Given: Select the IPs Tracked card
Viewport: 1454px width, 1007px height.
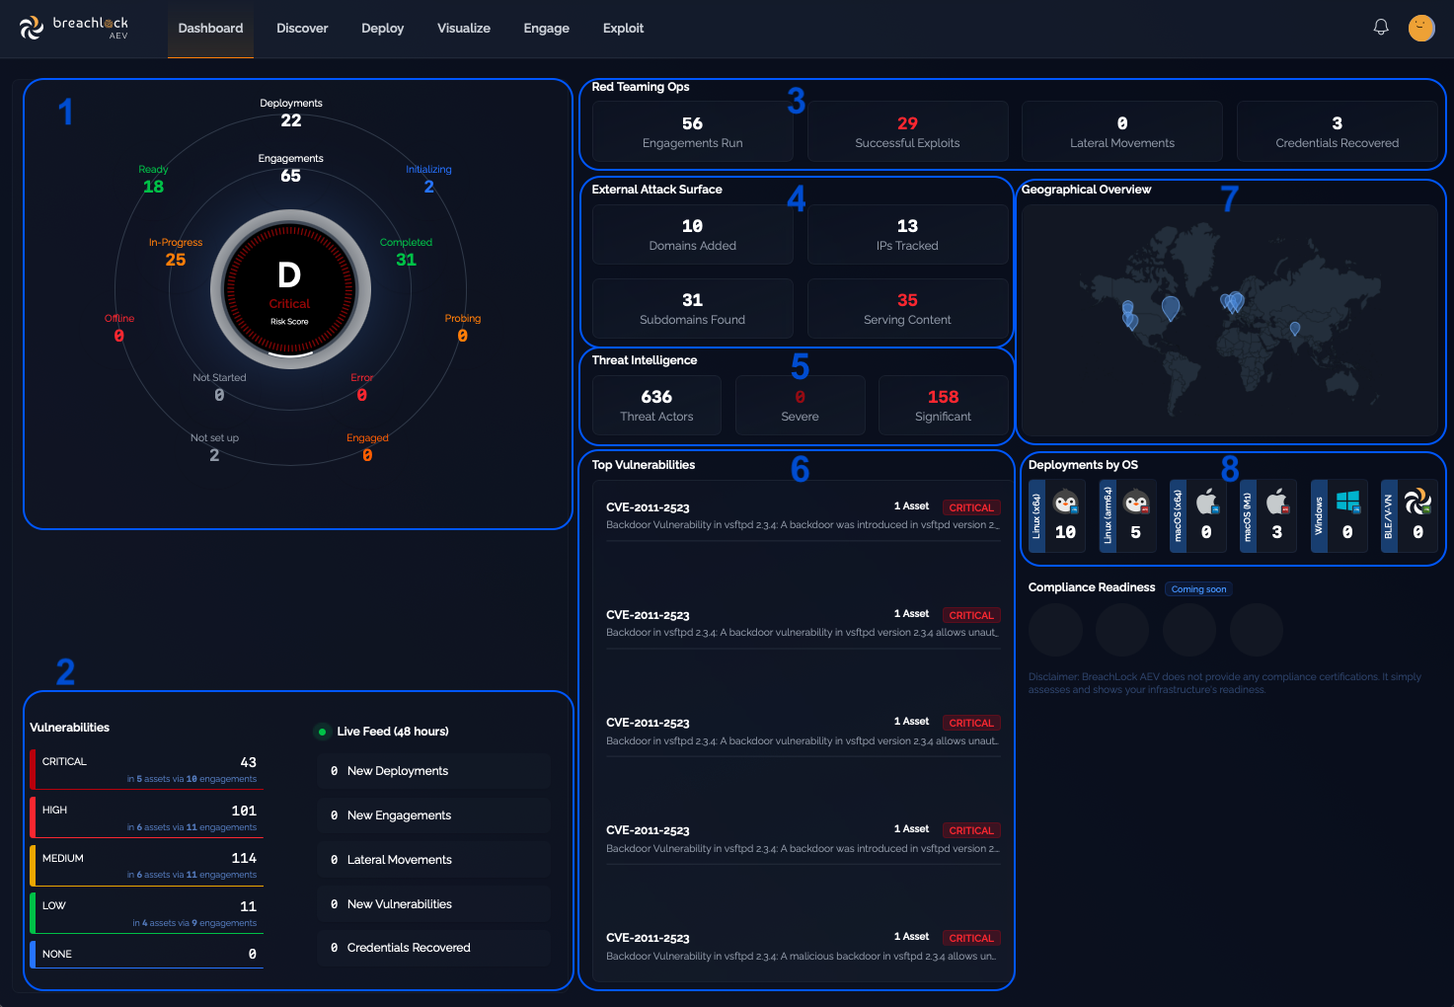Looking at the screenshot, I should click(x=908, y=234).
